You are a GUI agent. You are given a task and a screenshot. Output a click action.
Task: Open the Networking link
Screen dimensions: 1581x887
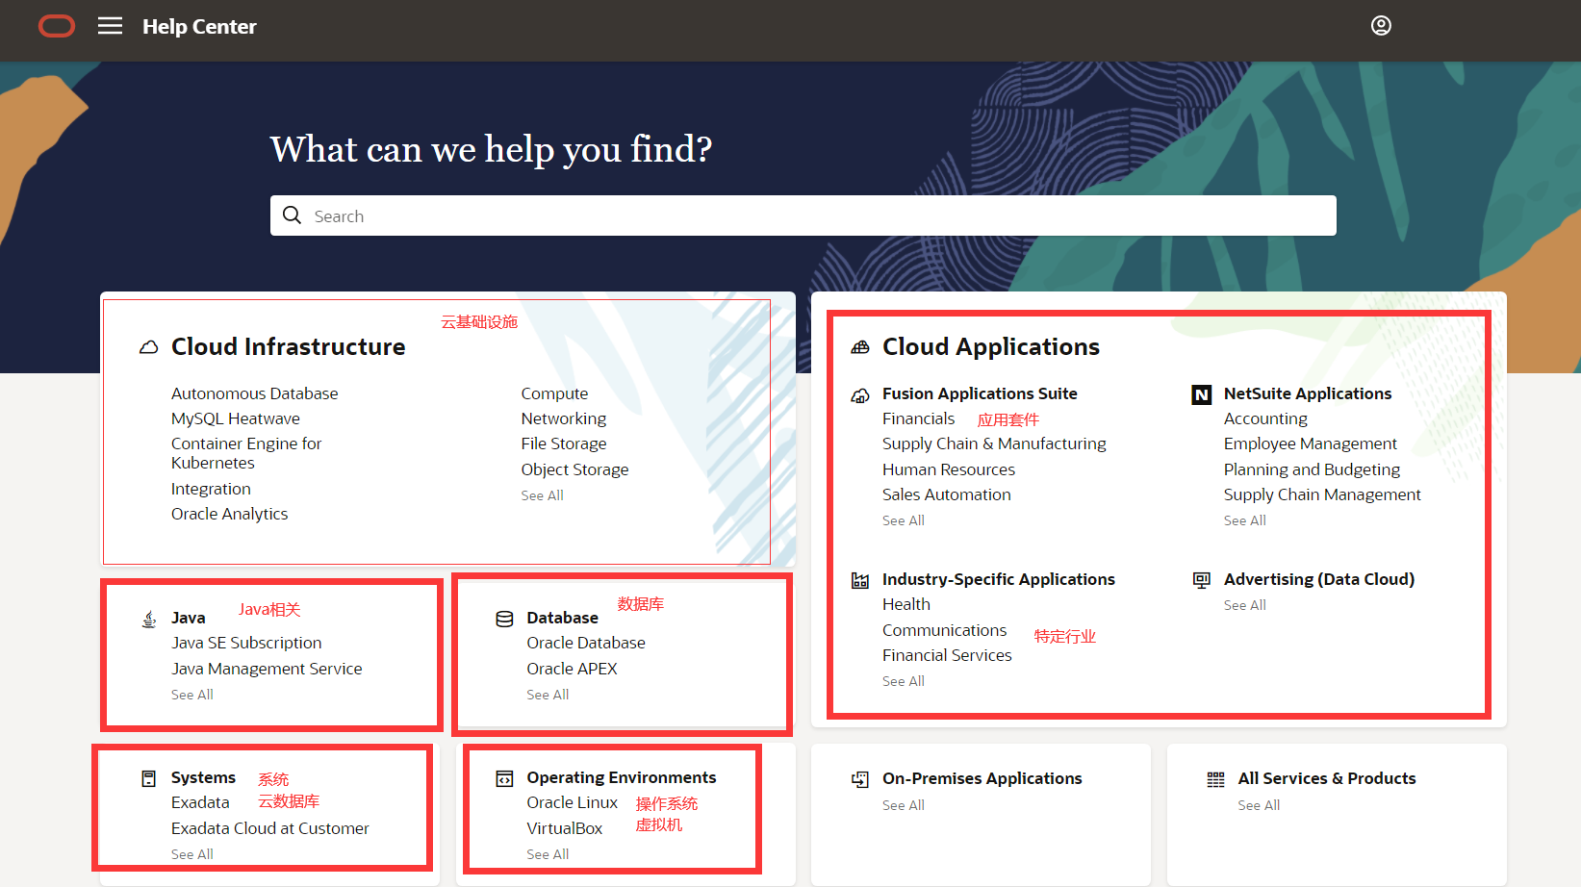(564, 418)
